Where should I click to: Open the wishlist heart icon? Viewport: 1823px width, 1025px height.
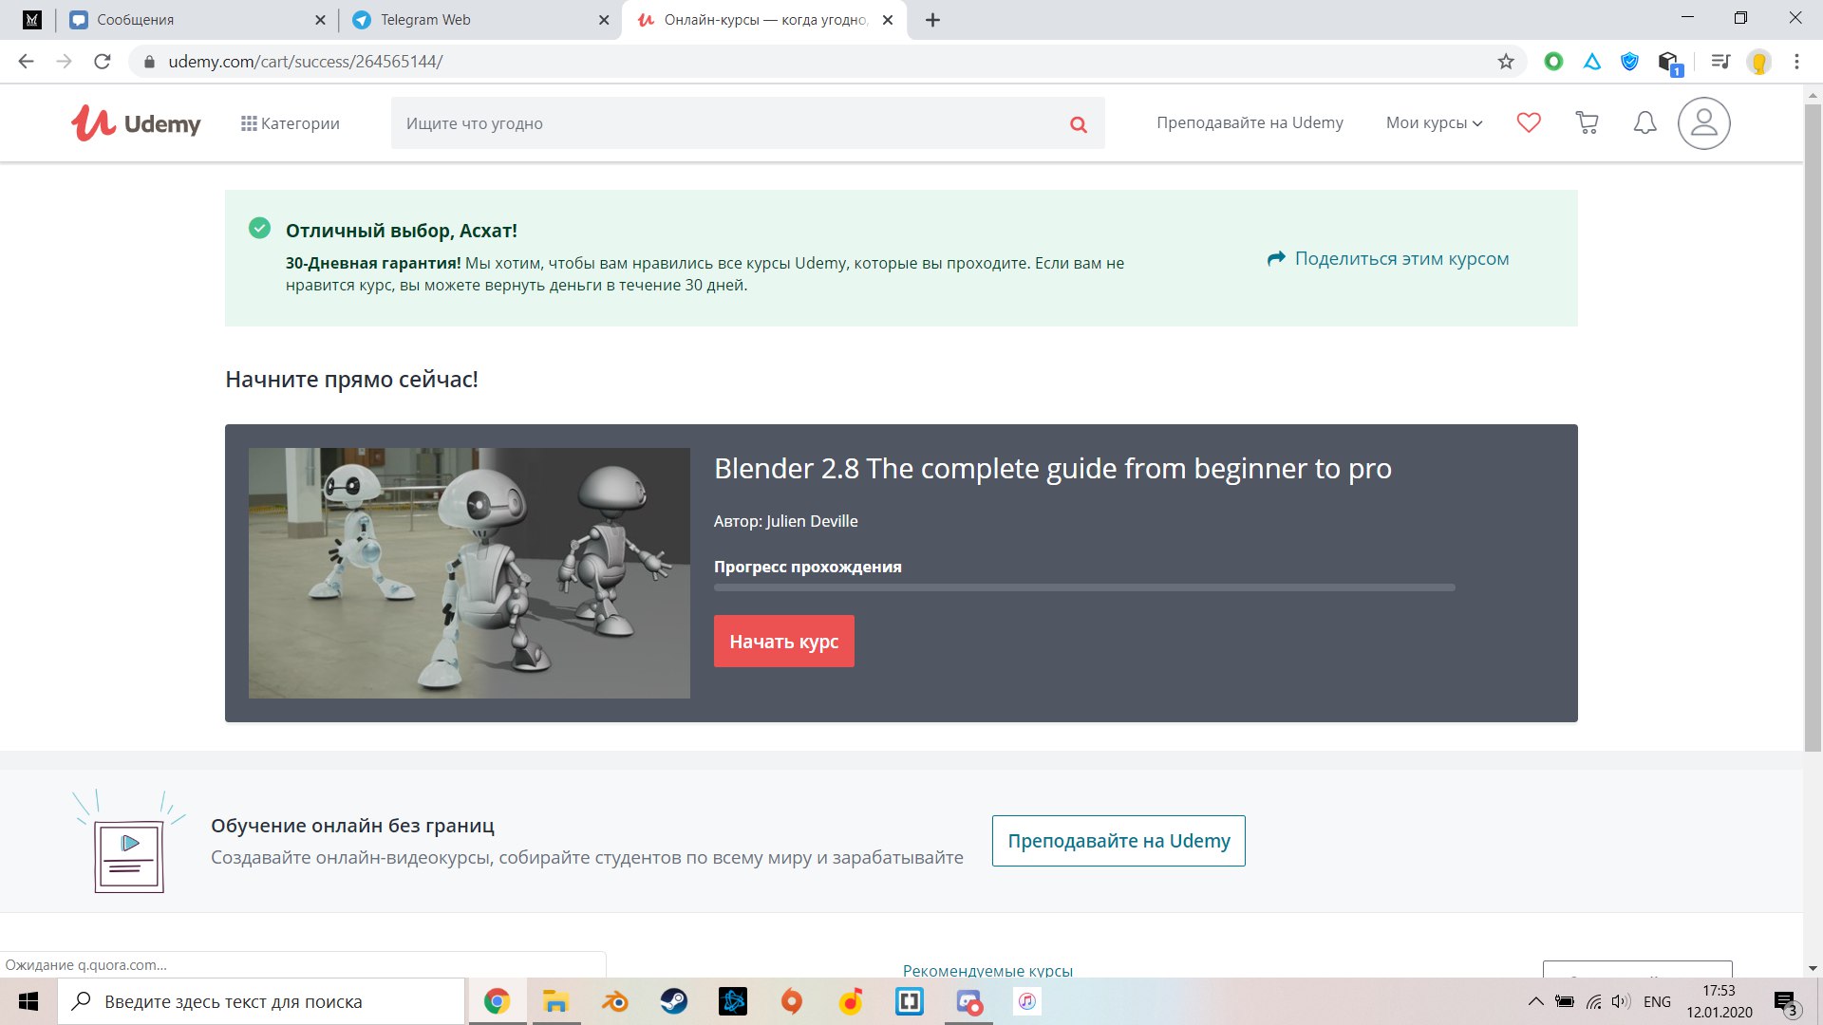coord(1529,122)
